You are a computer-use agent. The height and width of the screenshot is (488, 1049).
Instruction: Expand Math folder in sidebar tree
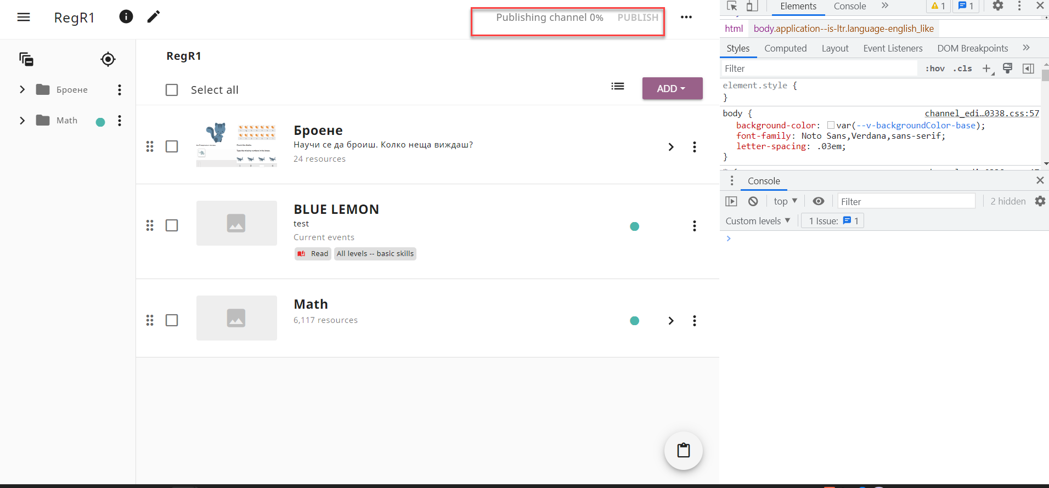click(x=22, y=120)
